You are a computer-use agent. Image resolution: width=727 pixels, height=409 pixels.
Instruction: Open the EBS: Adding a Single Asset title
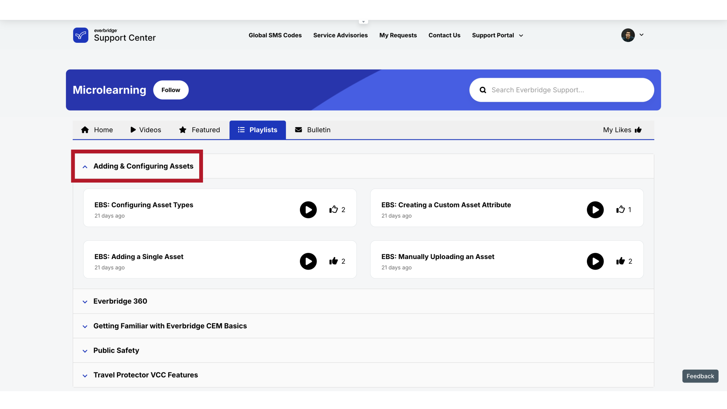[139, 257]
